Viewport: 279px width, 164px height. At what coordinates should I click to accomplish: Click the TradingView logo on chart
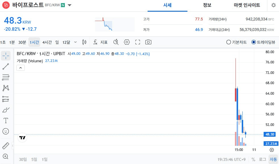click(22, 138)
